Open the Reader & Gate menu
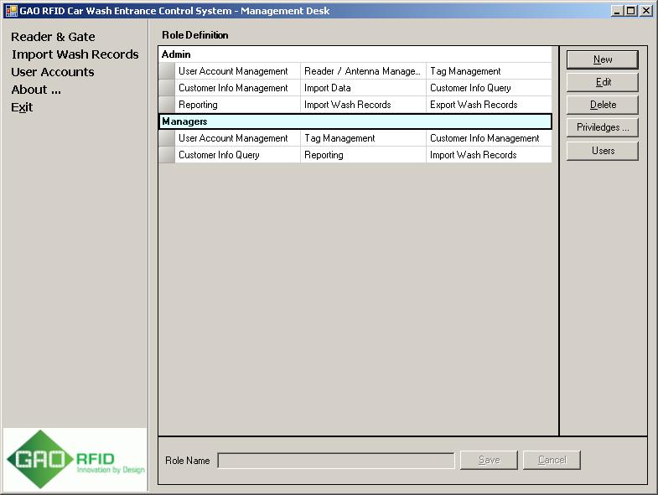 [53, 37]
